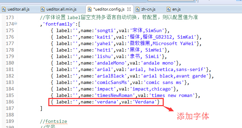
Task: Click the '微软雅黑,Microsoft YaHei' val string
Action: click(162, 43)
